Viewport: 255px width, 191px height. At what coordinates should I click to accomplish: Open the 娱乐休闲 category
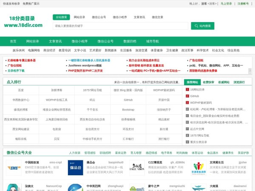[x=19, y=51]
